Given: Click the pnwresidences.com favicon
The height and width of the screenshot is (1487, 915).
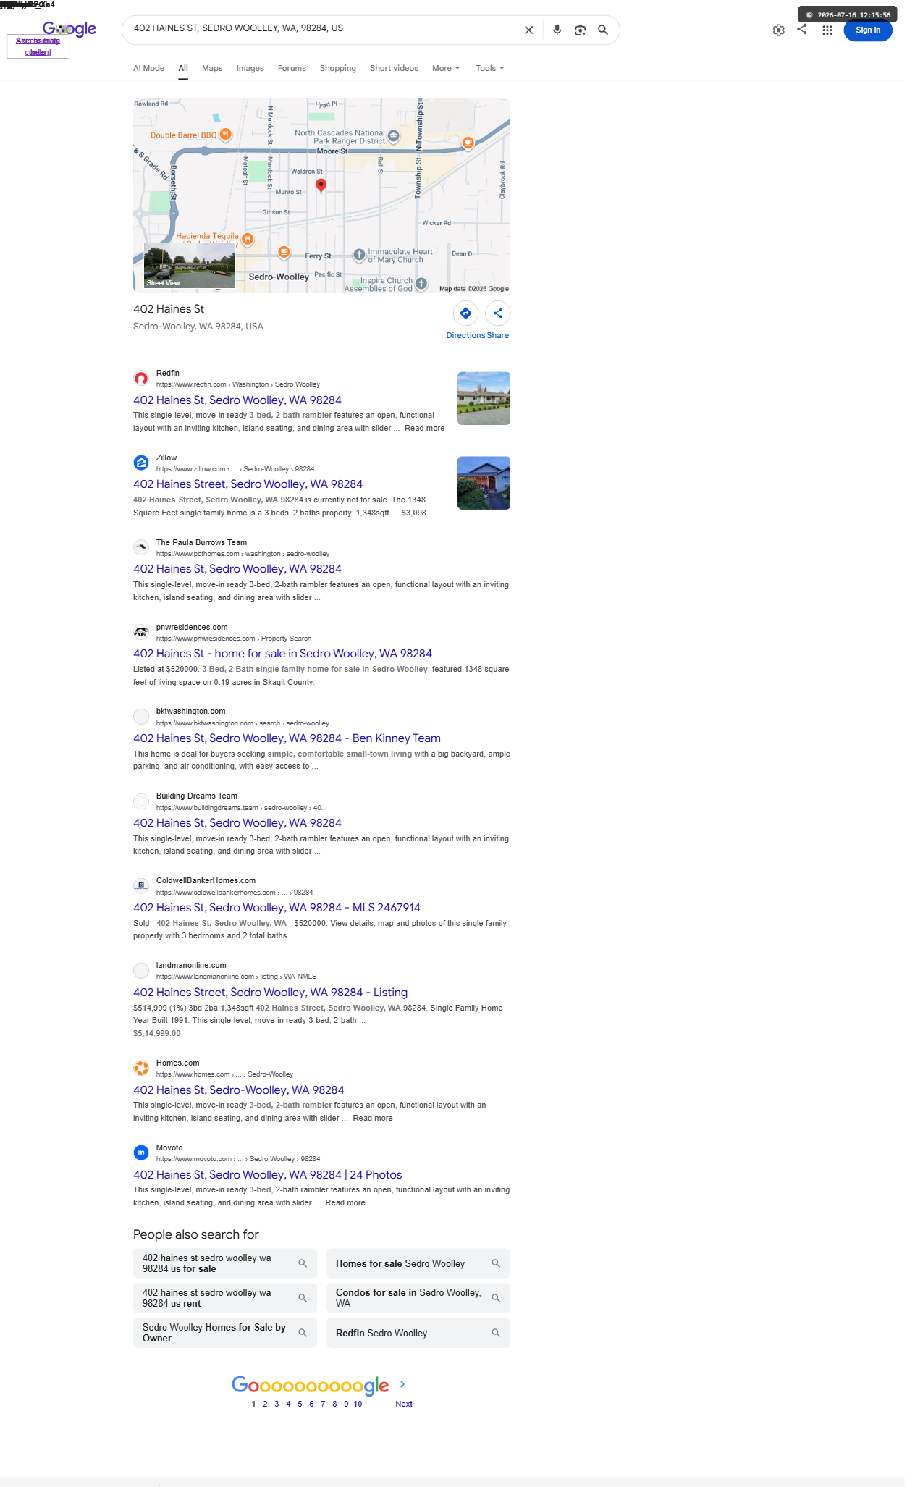Looking at the screenshot, I should point(141,633).
